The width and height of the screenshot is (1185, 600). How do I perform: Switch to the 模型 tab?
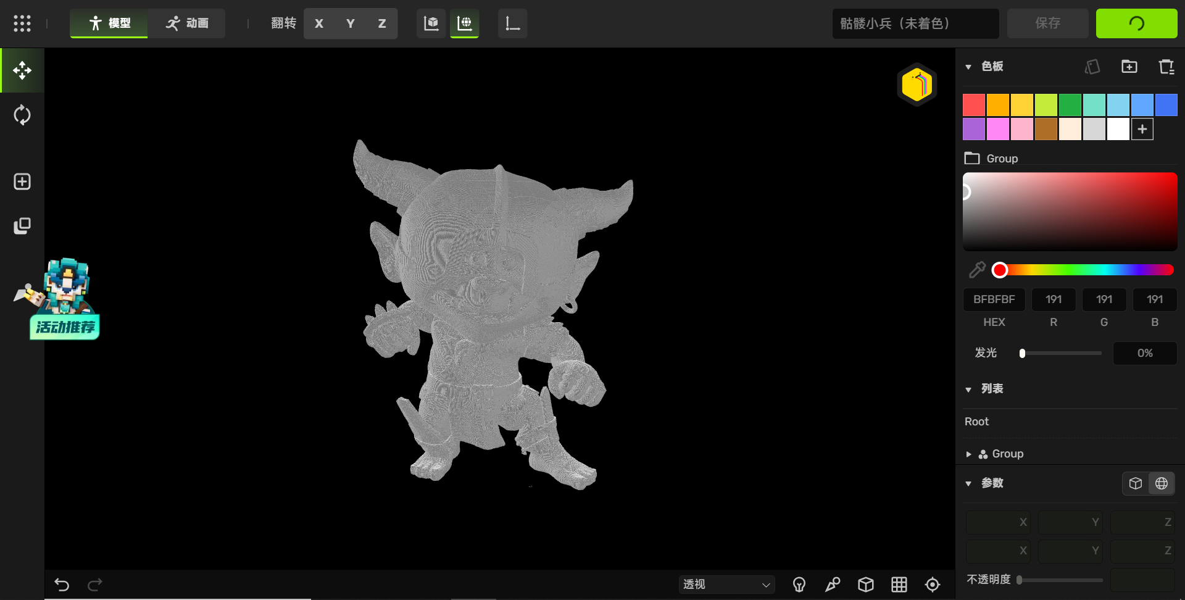click(x=109, y=23)
